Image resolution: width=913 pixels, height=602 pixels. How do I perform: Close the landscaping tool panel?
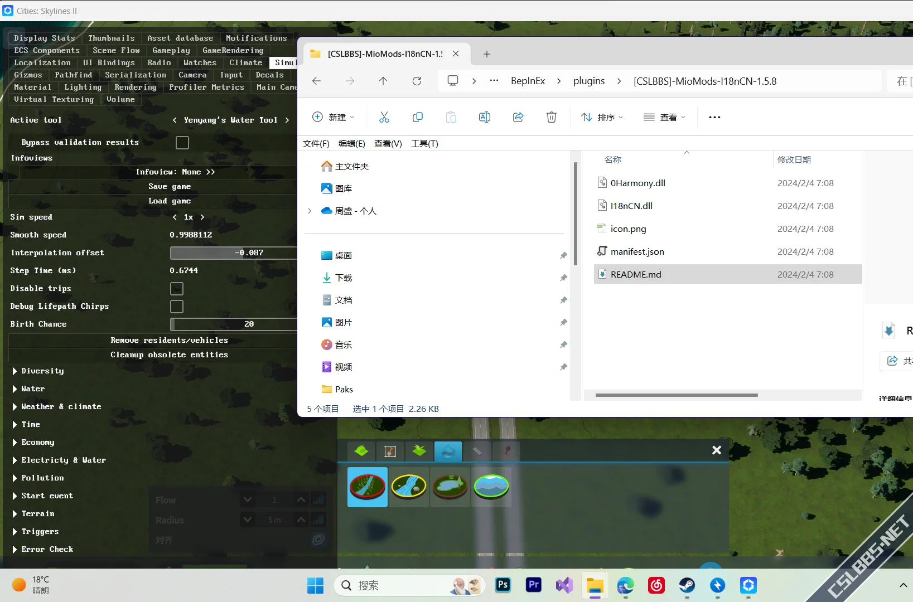[x=717, y=450]
